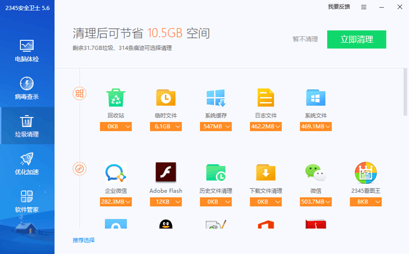Expand the 系统缓存 547MB dropdown
The image size is (409, 254).
click(216, 126)
